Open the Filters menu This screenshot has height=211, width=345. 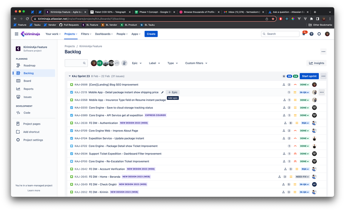pos(86,34)
